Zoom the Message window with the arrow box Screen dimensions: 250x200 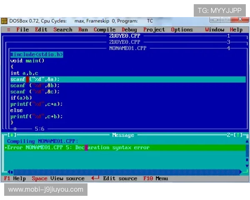tap(238, 135)
